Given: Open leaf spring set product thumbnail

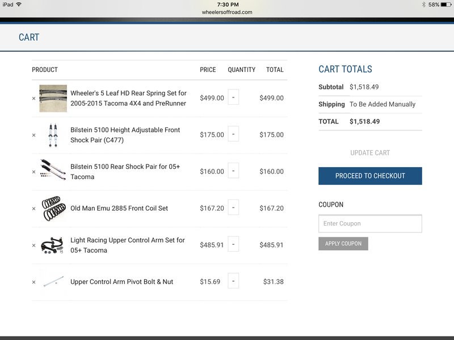Looking at the screenshot, I should point(53,98).
